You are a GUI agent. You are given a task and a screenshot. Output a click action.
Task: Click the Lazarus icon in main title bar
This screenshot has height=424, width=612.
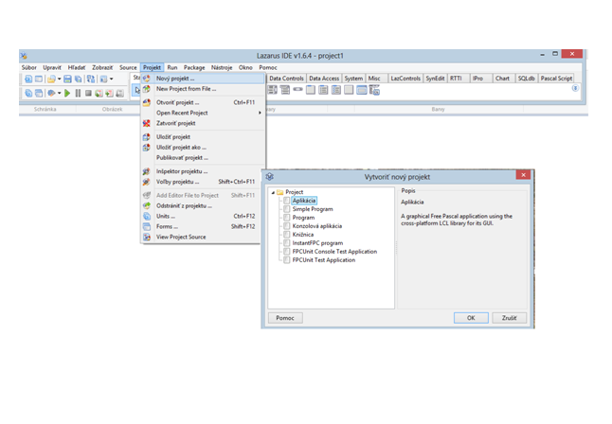pyautogui.click(x=24, y=56)
